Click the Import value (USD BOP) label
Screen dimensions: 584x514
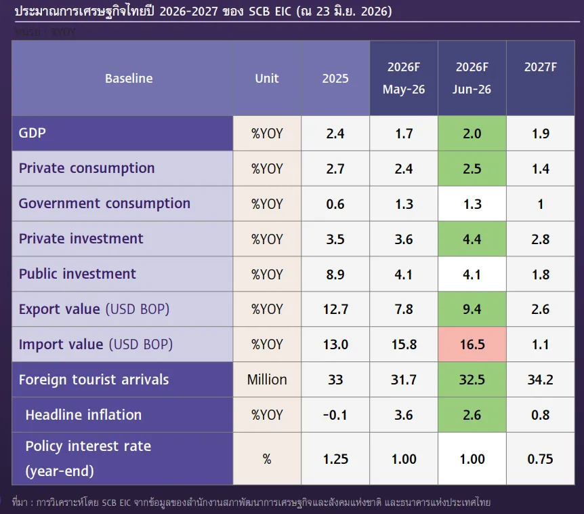pos(96,344)
